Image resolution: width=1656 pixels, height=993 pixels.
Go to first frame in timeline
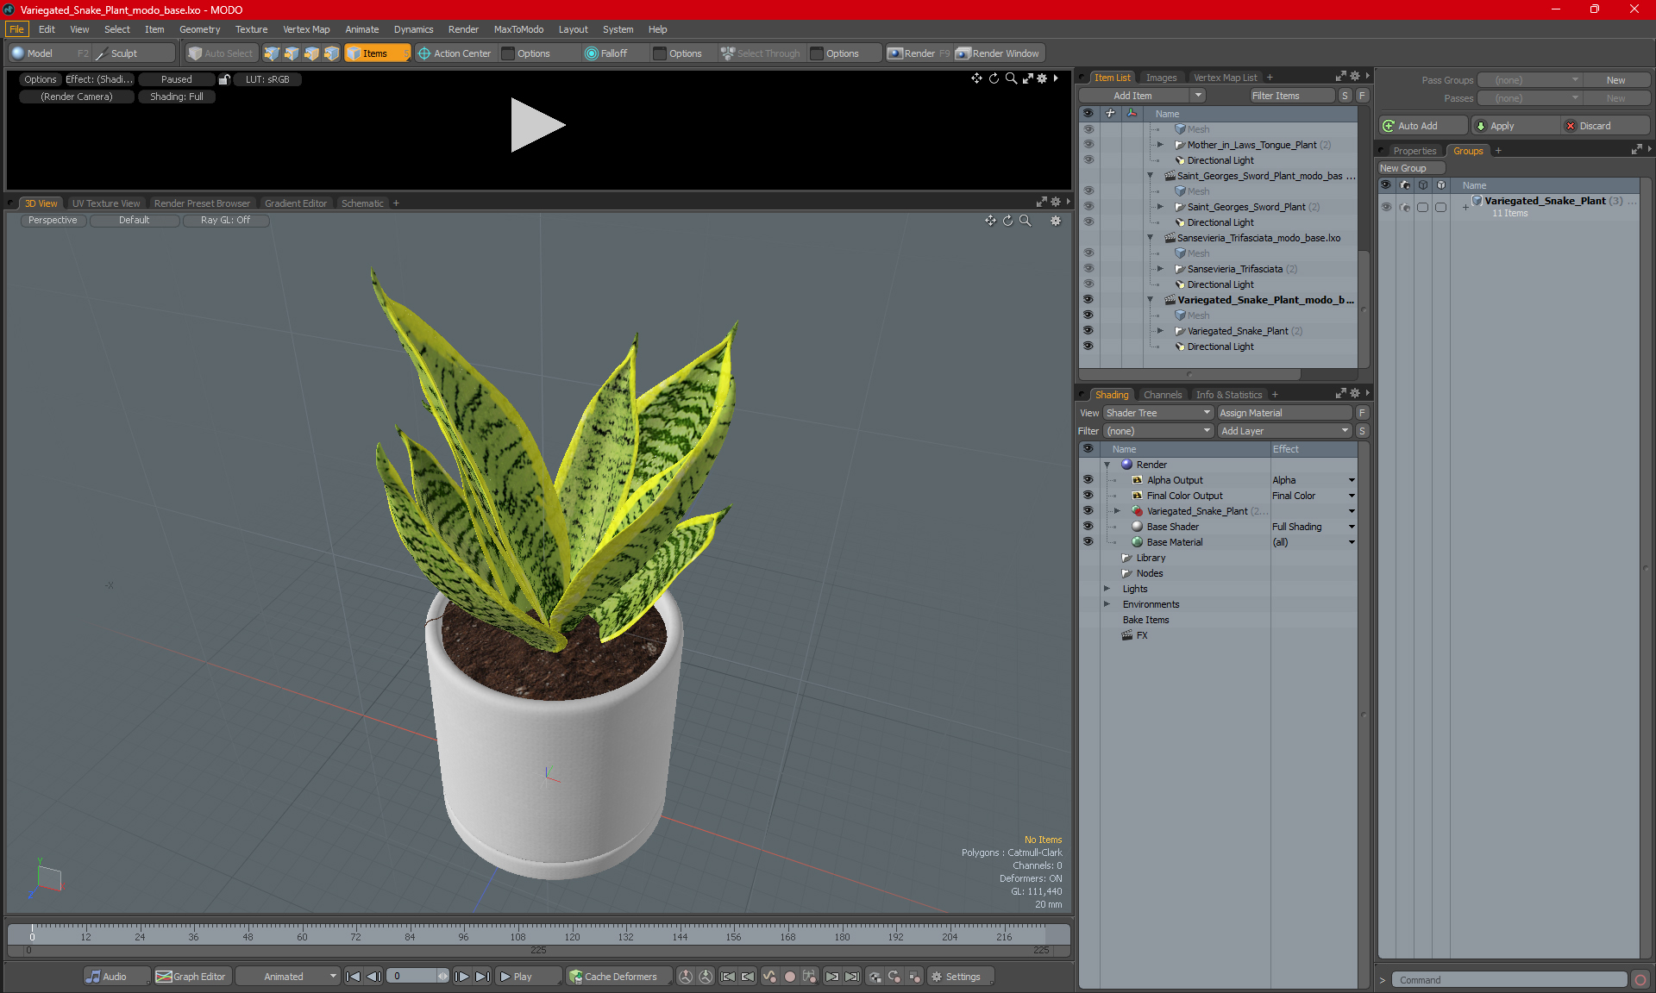point(353,977)
